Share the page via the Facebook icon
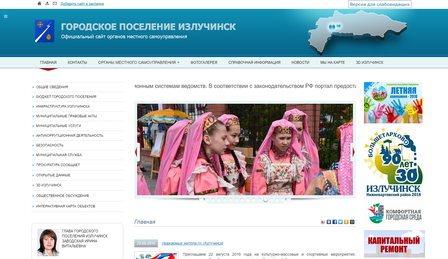This screenshot has height=259, width=448. pos(335,222)
